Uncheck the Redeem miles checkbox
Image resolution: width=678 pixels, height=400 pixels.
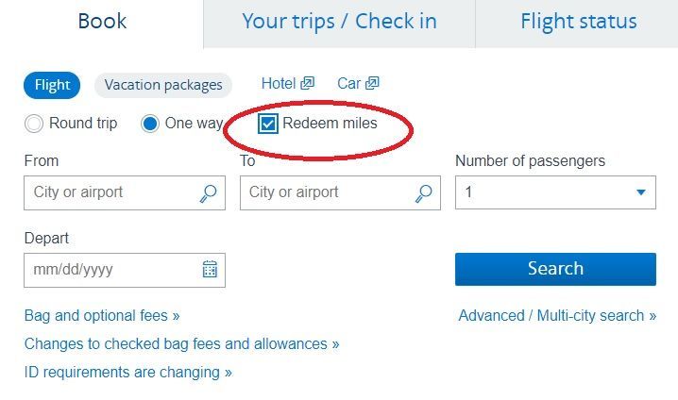tap(267, 124)
